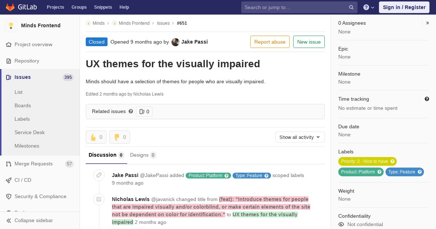Open the Milestones sidebar link
Screen dimensions: 436x229
[27, 146]
